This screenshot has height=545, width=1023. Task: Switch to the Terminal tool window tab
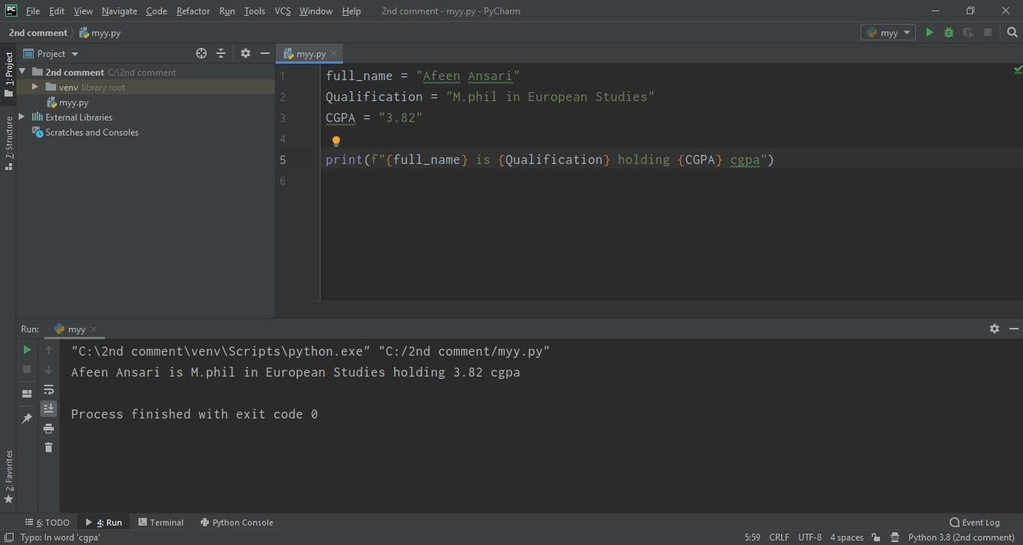coord(160,522)
